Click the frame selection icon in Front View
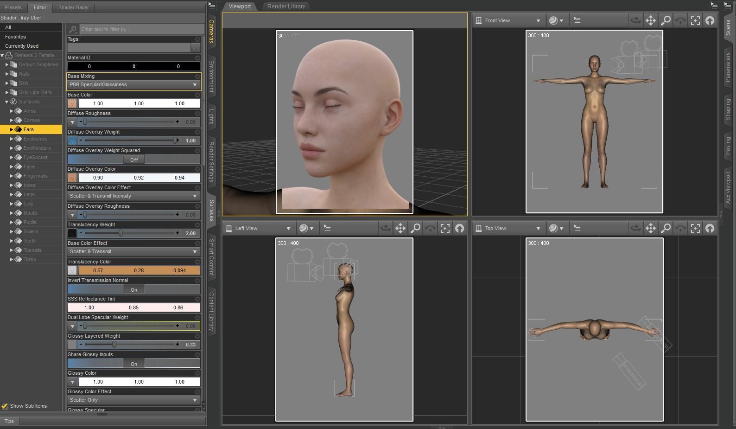This screenshot has height=429, width=736. point(695,20)
